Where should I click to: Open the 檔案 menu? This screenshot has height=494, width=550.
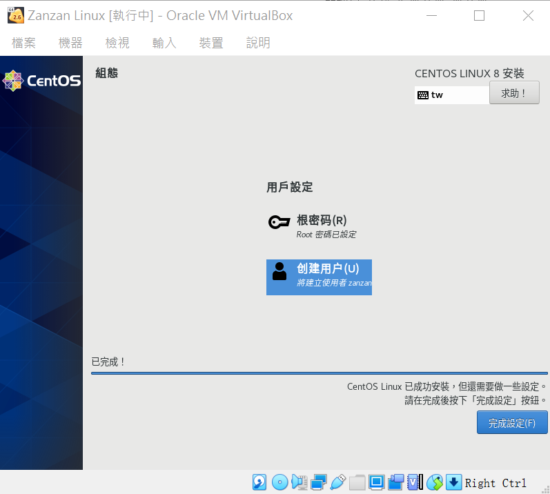[23, 43]
